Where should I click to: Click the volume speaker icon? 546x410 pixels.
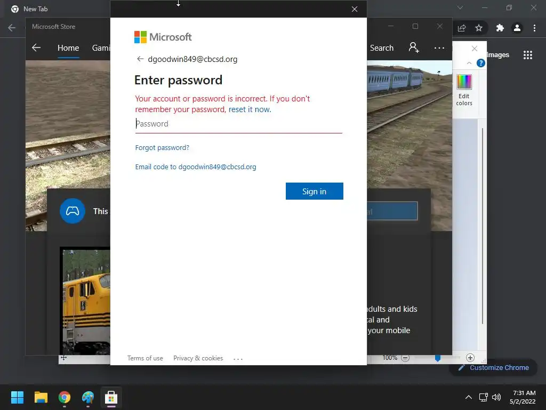click(x=496, y=397)
